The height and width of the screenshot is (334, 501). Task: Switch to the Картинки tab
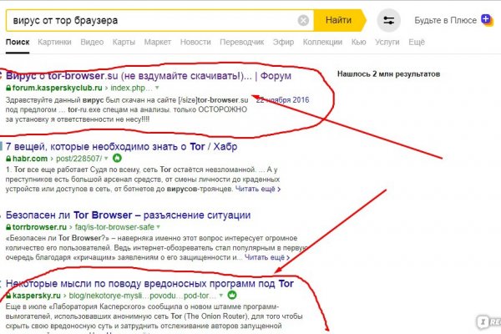54,42
